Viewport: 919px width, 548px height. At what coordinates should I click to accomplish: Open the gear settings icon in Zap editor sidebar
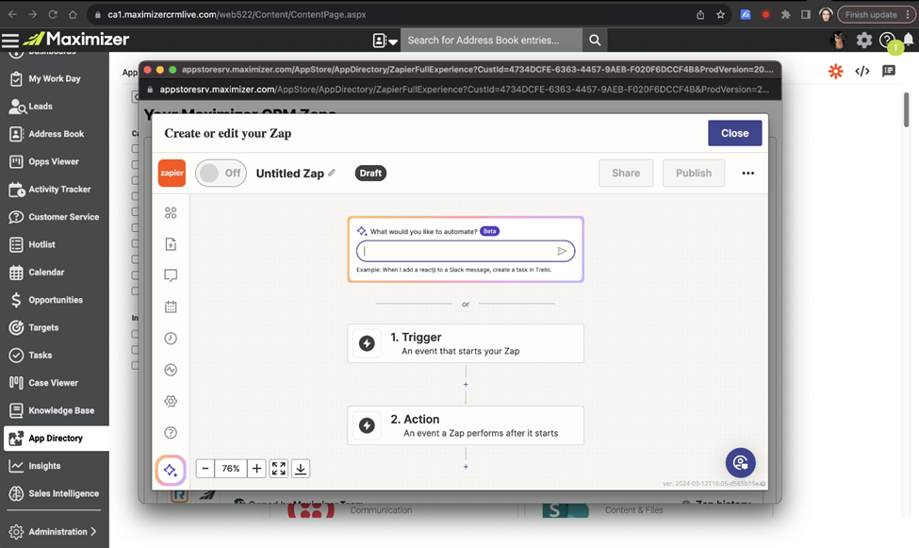click(x=171, y=401)
